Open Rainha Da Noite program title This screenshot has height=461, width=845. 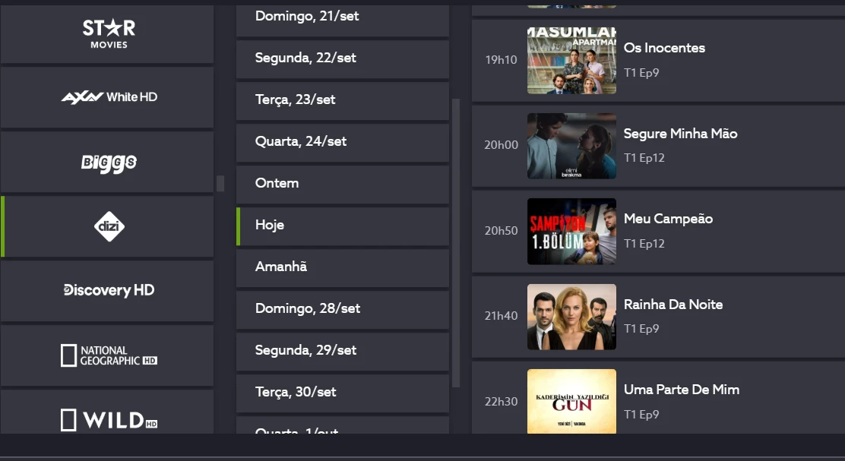pos(673,305)
